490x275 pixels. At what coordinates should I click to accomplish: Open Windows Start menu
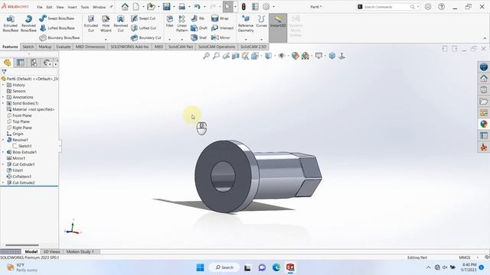point(201,267)
